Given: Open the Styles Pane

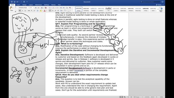Looking at the screenshot, I should (x=161, y=9).
